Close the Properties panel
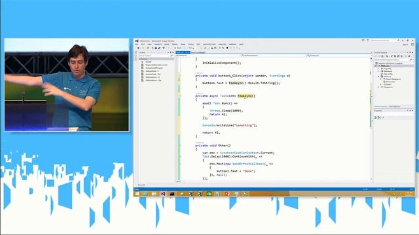This screenshot has height=235, width=419. tap(412, 110)
